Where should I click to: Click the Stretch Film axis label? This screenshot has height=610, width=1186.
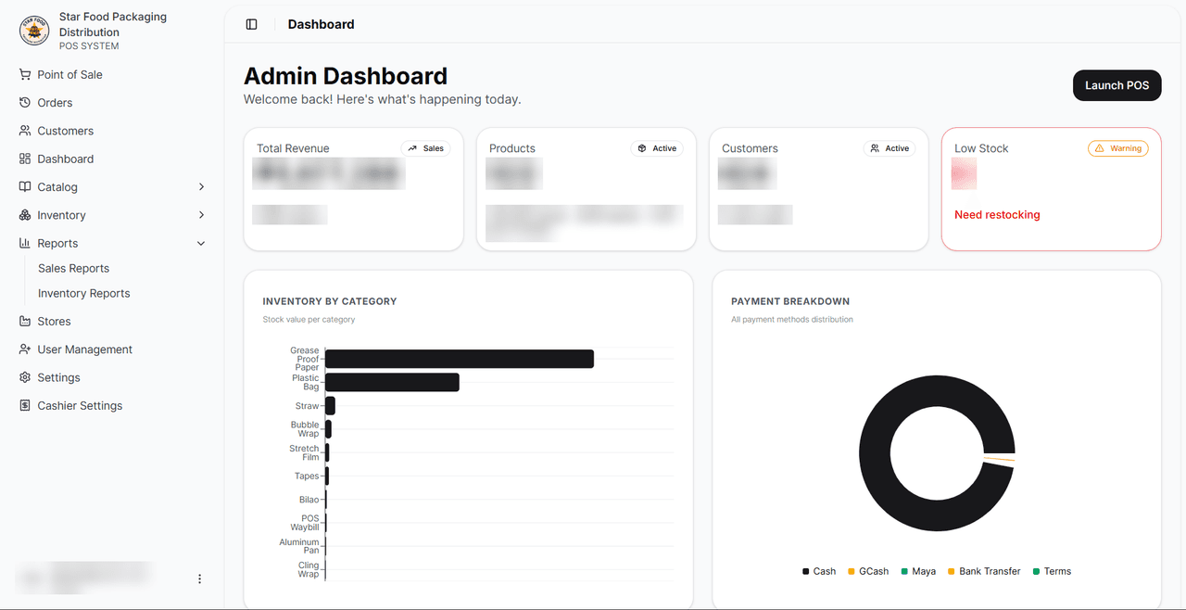[x=304, y=452]
